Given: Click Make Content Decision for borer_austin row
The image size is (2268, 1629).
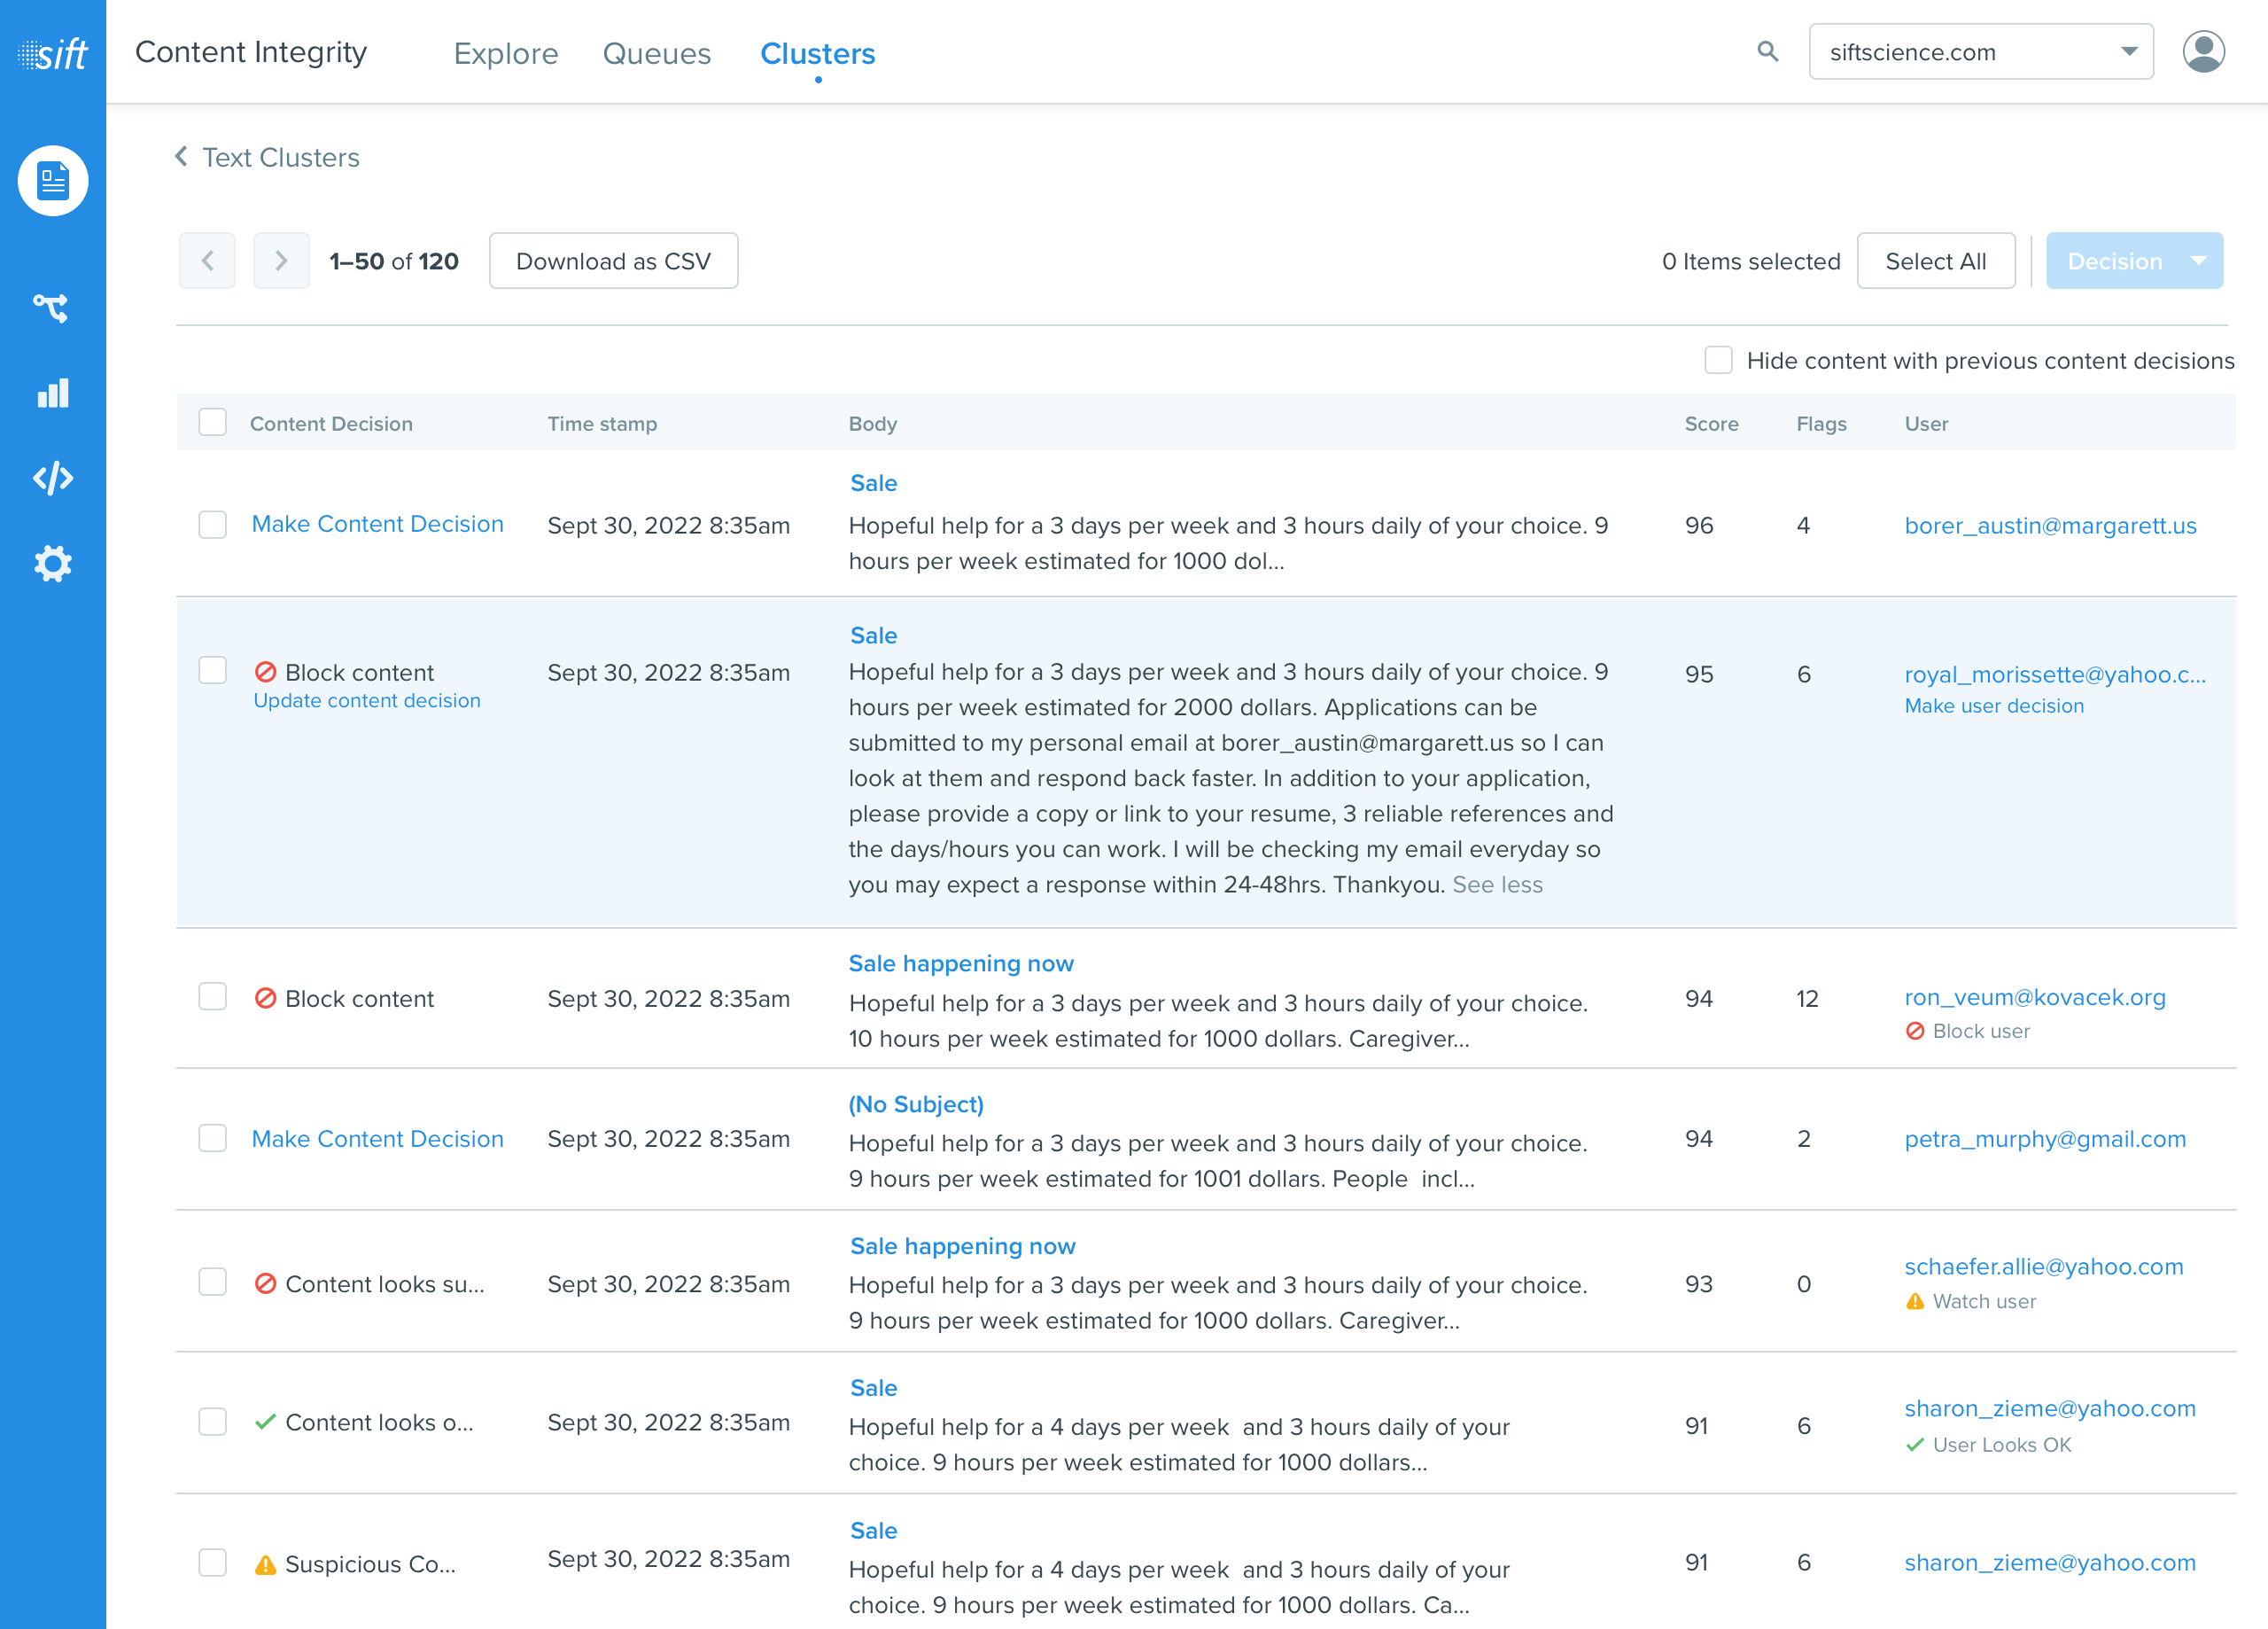Looking at the screenshot, I should 377,525.
